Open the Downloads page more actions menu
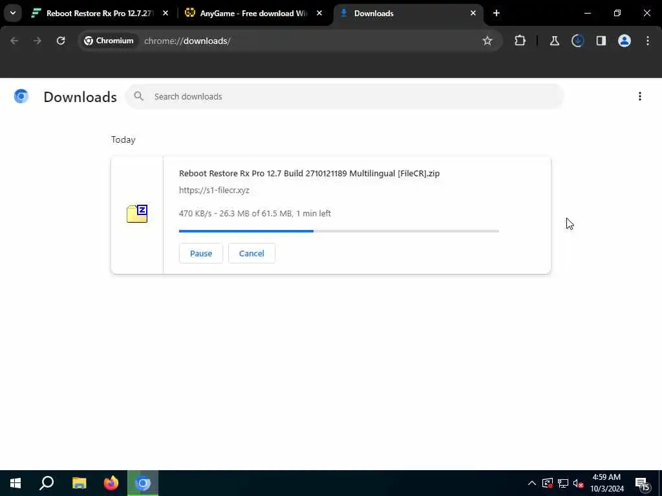 pyautogui.click(x=639, y=97)
